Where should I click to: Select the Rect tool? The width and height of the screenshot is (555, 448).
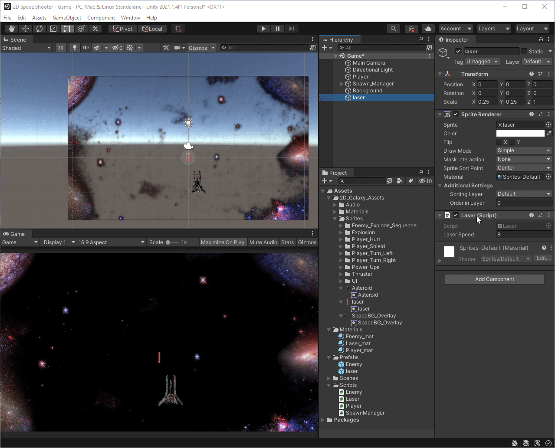[x=67, y=29]
